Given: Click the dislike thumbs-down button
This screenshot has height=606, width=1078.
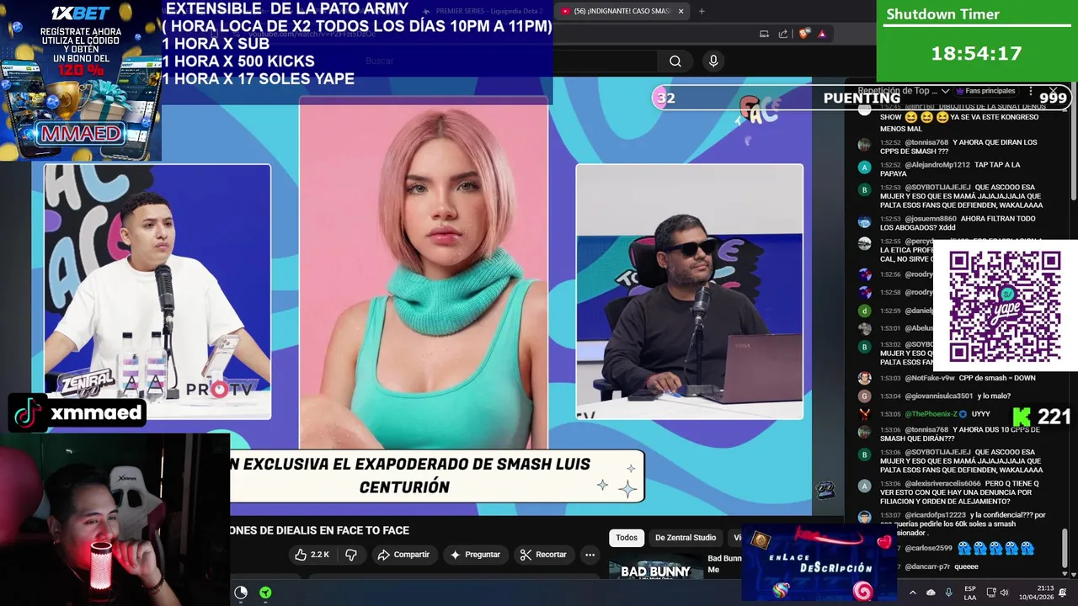Looking at the screenshot, I should pos(351,555).
